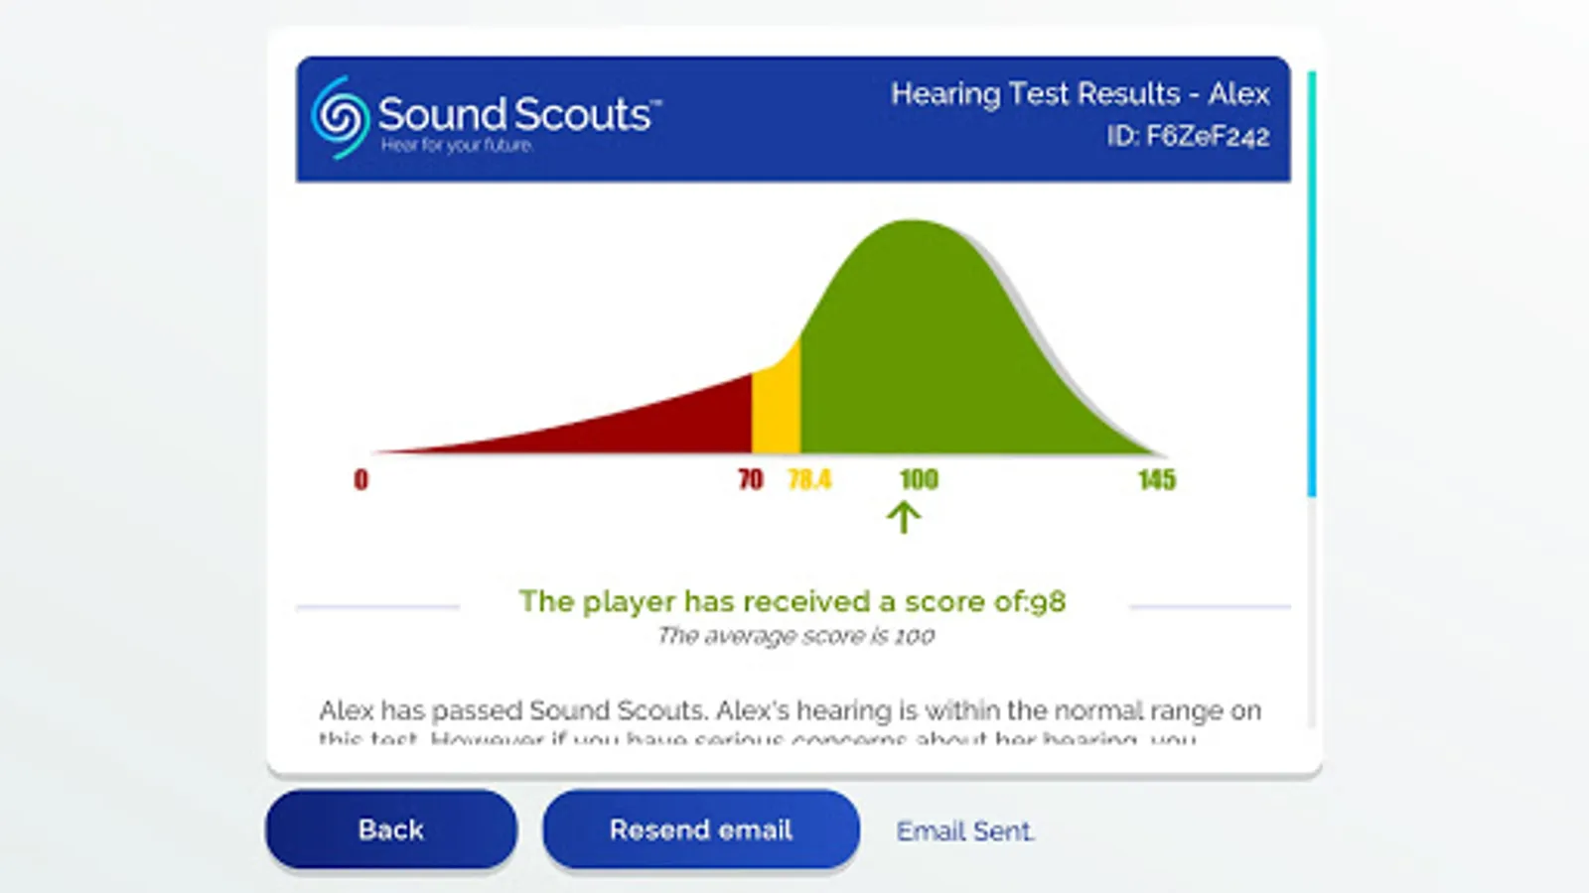
Task: Click the Alex has passed Sound Scouts paragraph
Action: [791, 723]
